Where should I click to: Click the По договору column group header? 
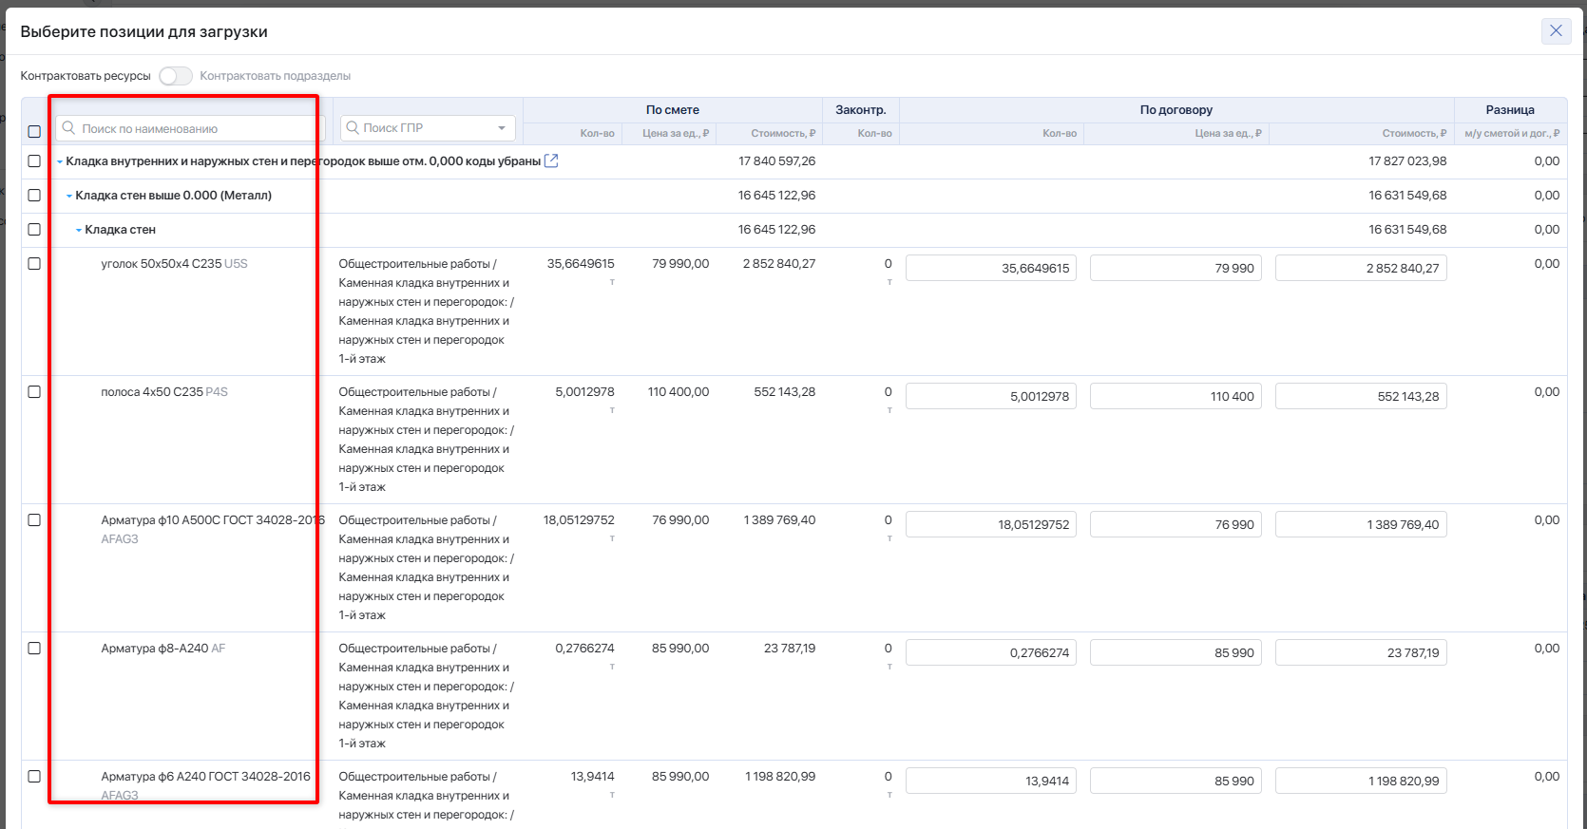[x=1176, y=110]
